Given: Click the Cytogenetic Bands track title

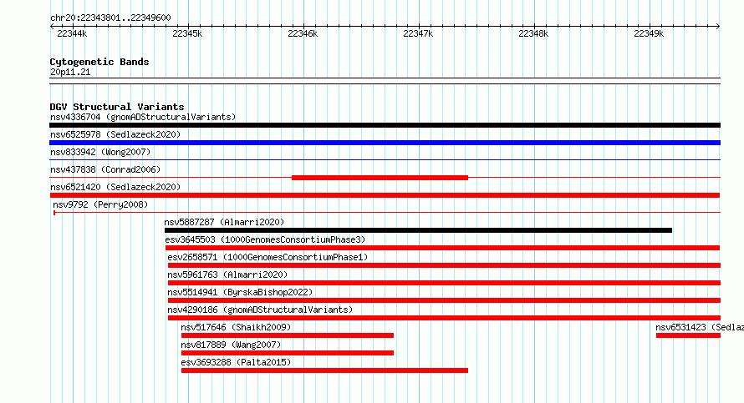Looking at the screenshot, I should pos(99,62).
